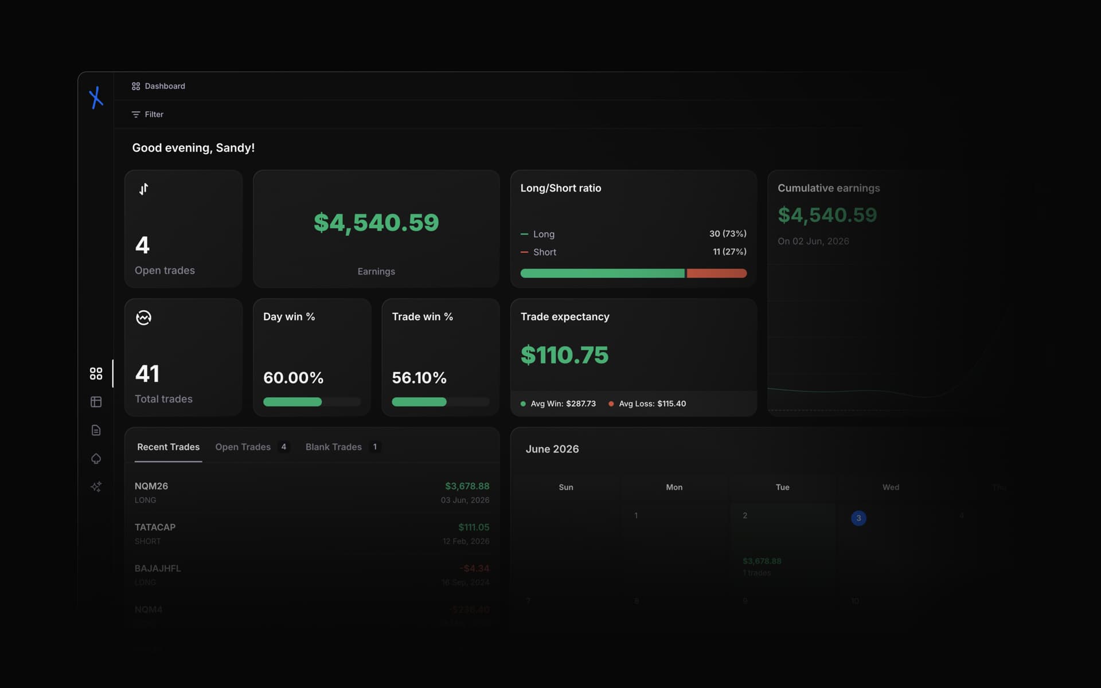Open the AI sparkles icon in sidebar
The height and width of the screenshot is (688, 1101).
[x=96, y=487]
